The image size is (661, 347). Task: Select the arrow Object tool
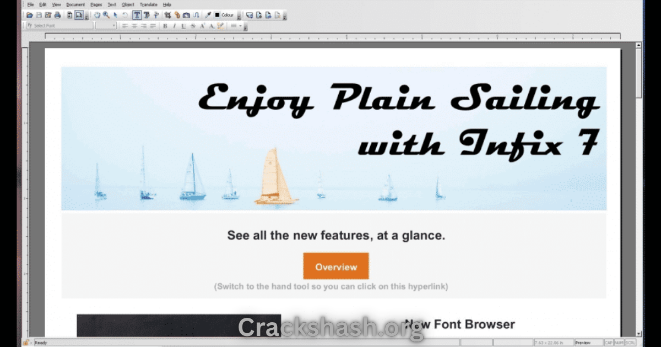116,15
